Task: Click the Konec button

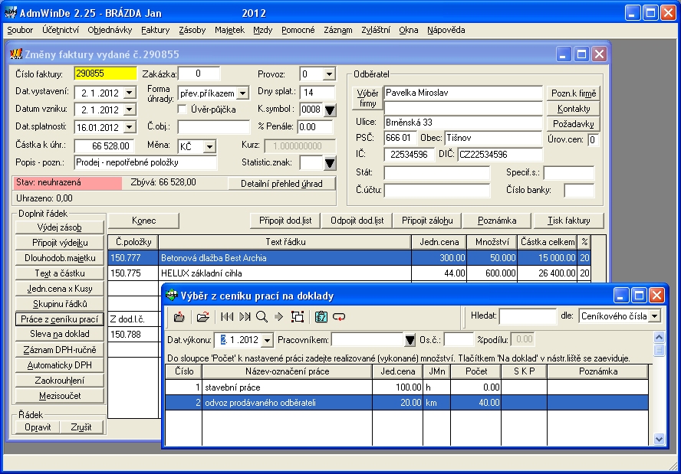Action: [143, 221]
